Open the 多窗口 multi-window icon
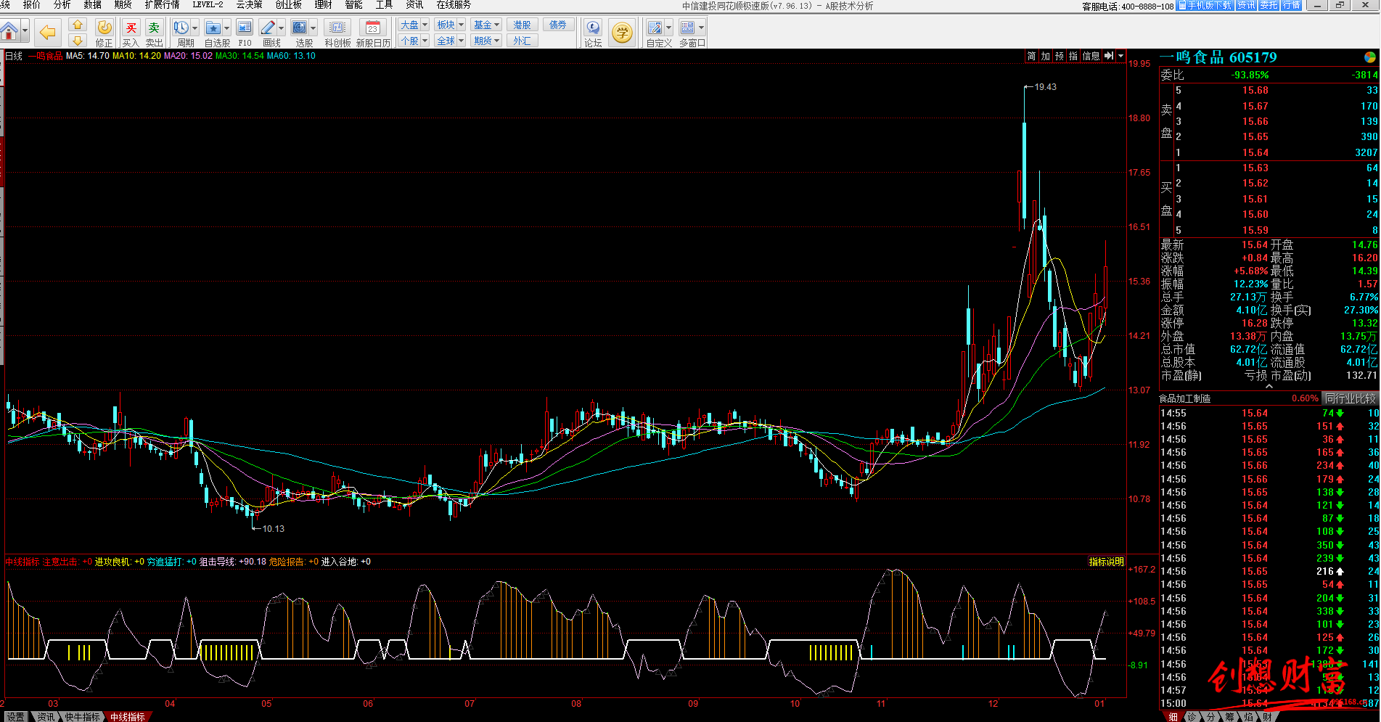The height and width of the screenshot is (722, 1381). pos(687,28)
